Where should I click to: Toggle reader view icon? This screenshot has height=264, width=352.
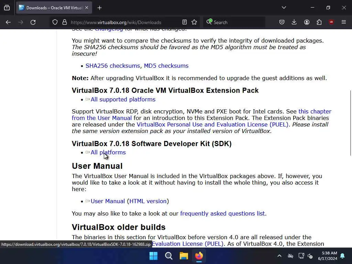tap(185, 22)
